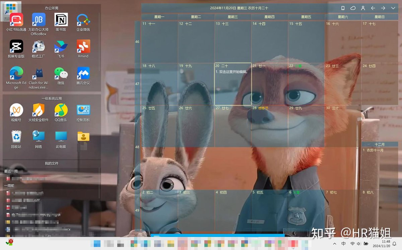Open the Xmind shortcut
Viewport: 402px width, 250px height.
tap(83, 49)
